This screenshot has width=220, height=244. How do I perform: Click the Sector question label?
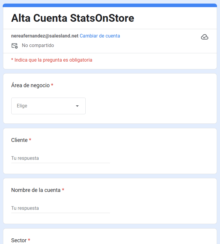(x=19, y=240)
